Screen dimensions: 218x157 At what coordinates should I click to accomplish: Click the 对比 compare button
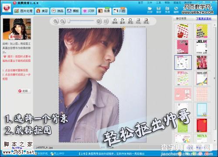(138, 21)
